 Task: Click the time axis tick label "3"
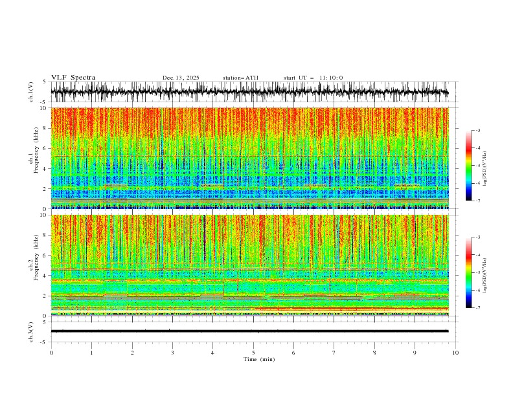[x=172, y=353]
